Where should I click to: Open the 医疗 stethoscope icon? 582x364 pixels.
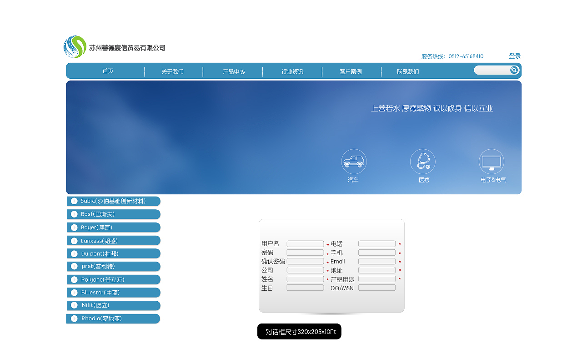pos(423,162)
